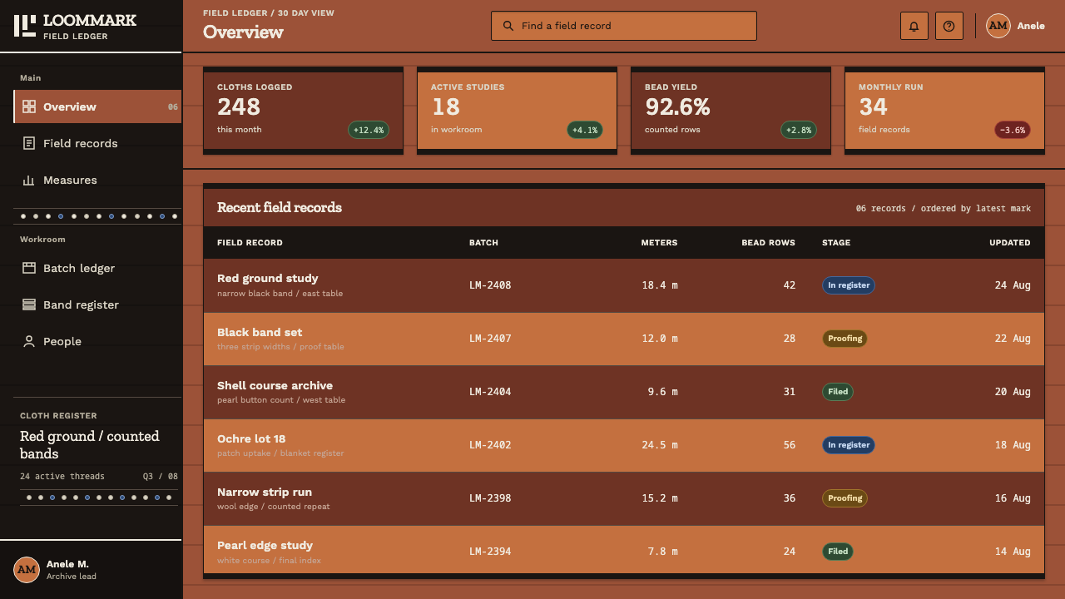Image resolution: width=1065 pixels, height=599 pixels.
Task: Open the Red ground study record
Action: (x=623, y=285)
